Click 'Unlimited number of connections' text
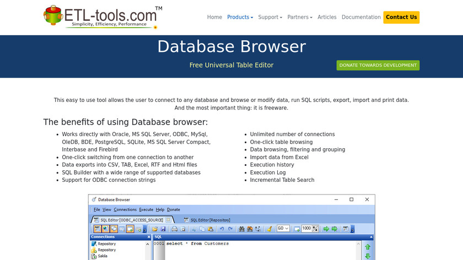Image resolution: width=463 pixels, height=260 pixels. (292, 134)
